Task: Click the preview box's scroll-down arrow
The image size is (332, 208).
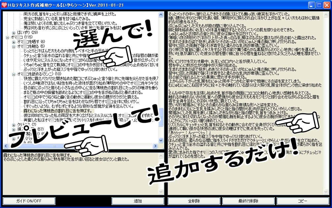Action: (x=161, y=192)
